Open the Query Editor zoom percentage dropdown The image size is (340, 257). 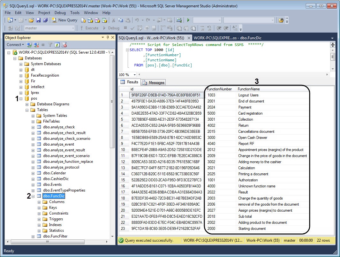click(x=135, y=75)
